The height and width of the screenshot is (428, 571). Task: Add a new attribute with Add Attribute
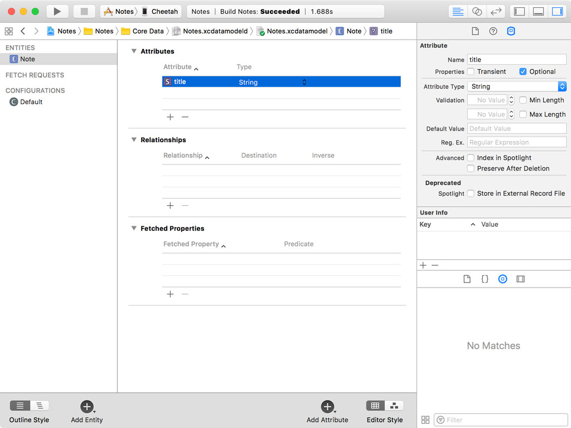point(327,407)
